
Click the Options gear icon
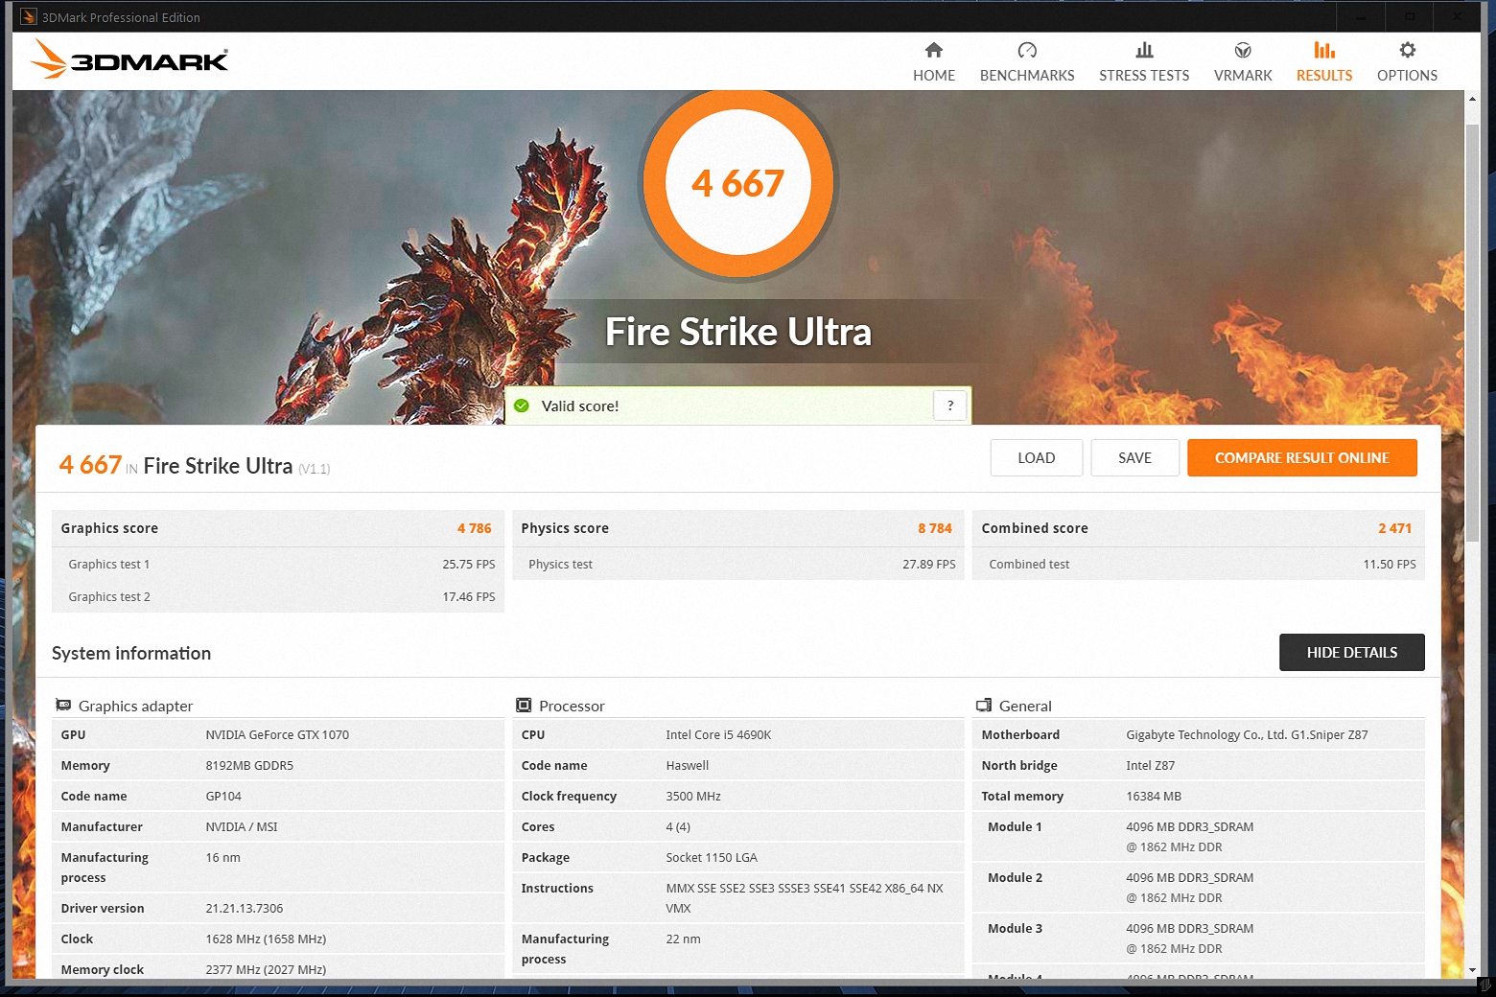point(1407,50)
